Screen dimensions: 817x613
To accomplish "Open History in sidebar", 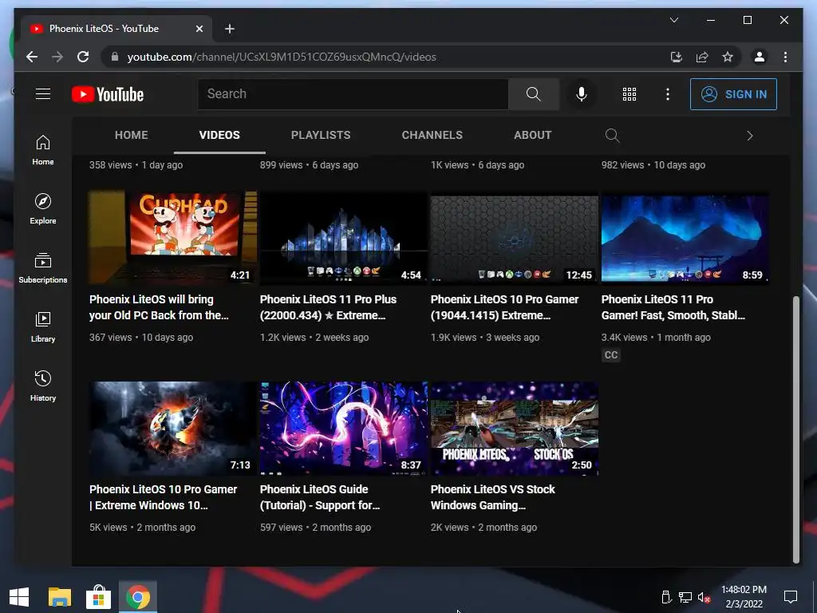I will tap(43, 386).
